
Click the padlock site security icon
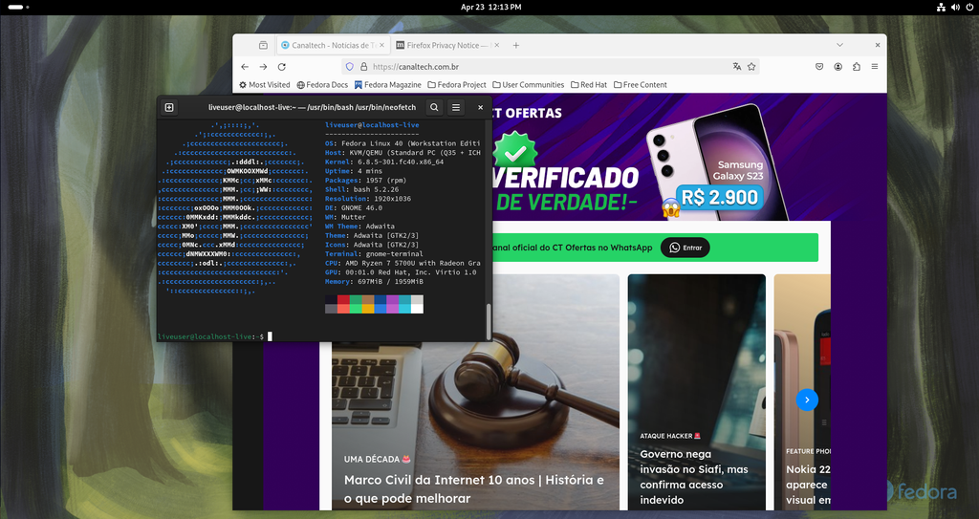pos(364,67)
